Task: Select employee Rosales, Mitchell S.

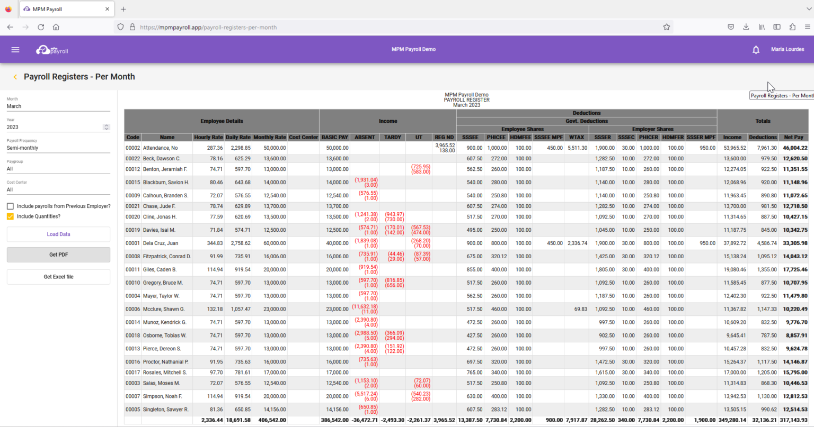Action: point(466,373)
